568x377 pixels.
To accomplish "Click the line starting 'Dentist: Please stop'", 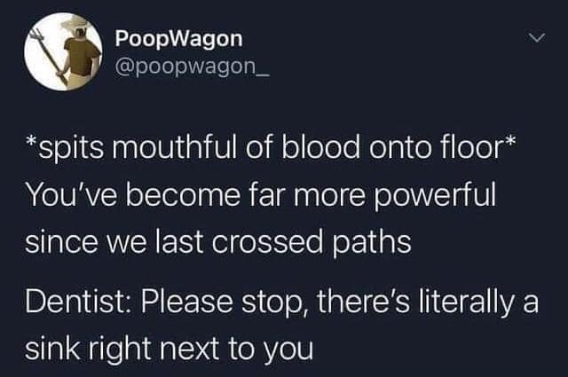I will tap(282, 302).
